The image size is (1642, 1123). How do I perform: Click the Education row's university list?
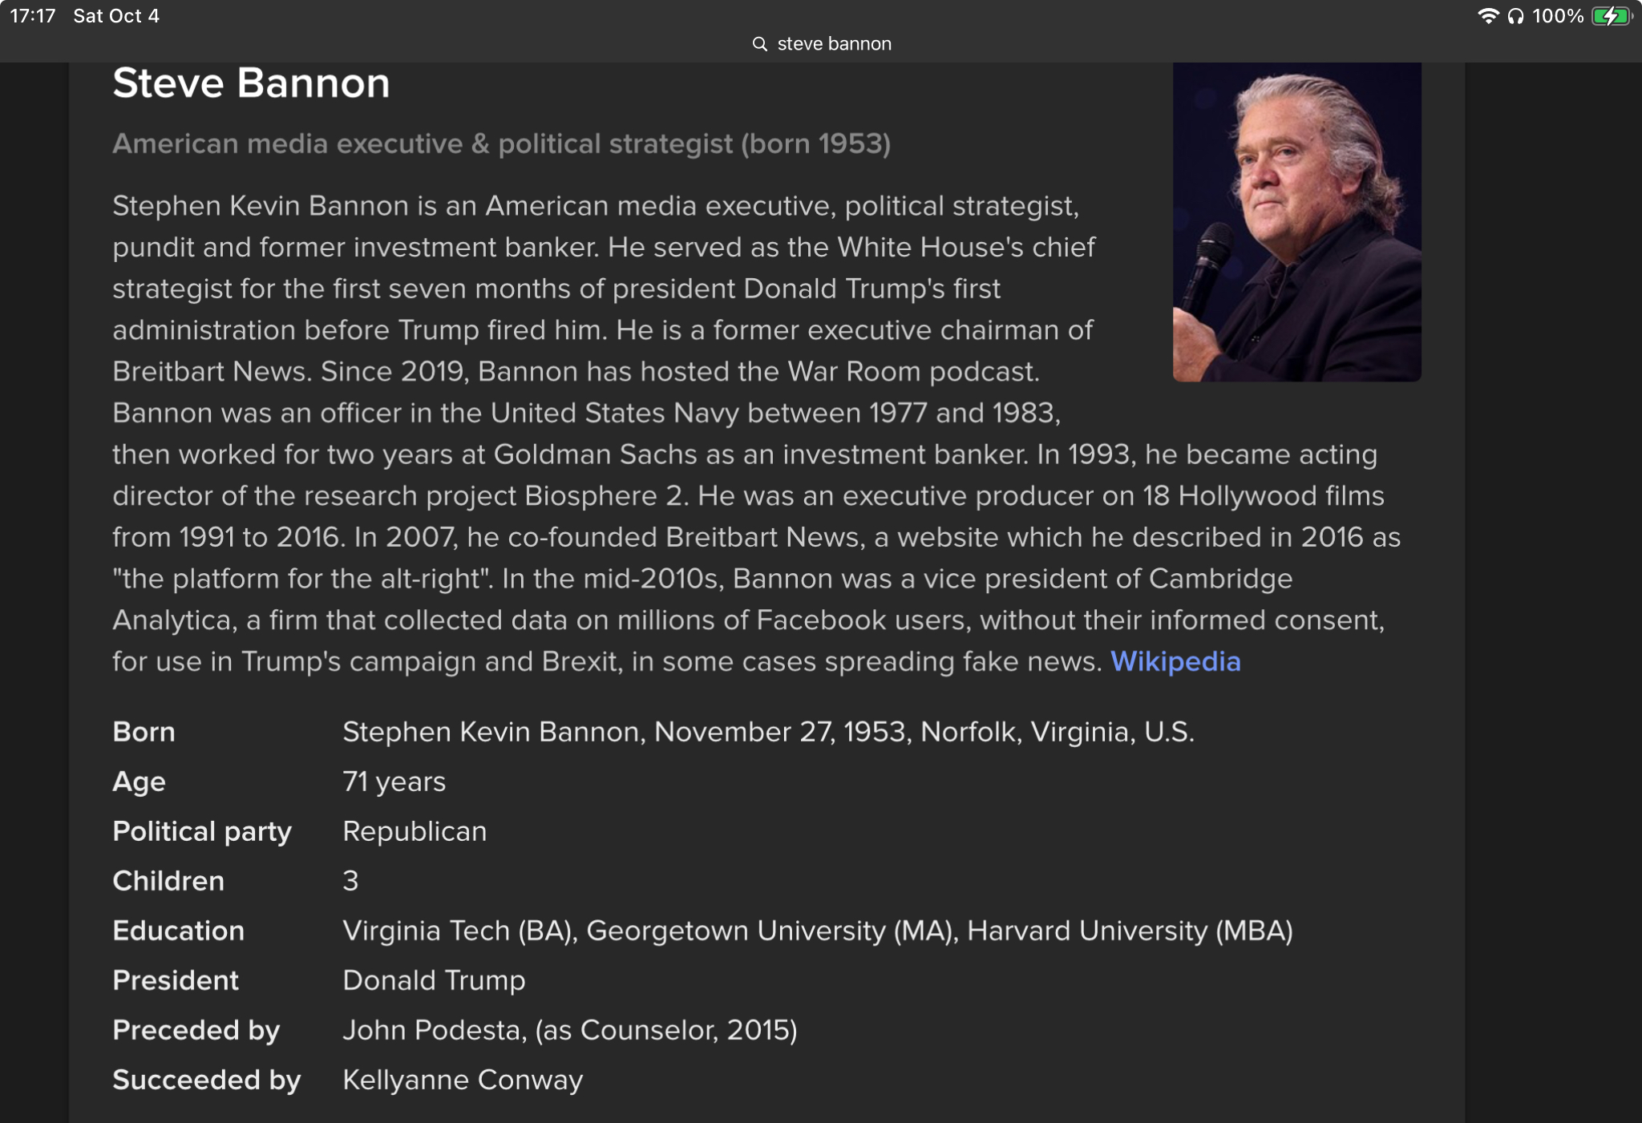[x=817, y=931]
